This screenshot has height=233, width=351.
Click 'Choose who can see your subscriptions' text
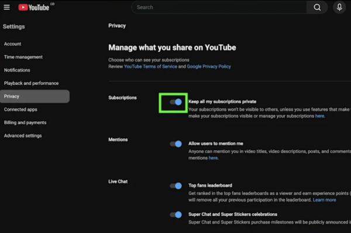click(x=149, y=60)
